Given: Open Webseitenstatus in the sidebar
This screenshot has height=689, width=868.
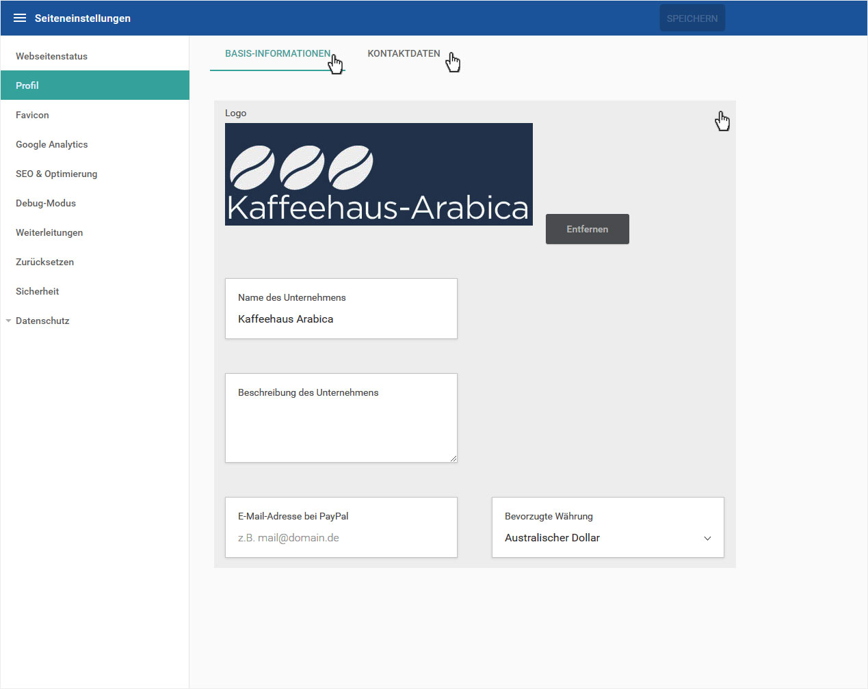Looking at the screenshot, I should (95, 56).
